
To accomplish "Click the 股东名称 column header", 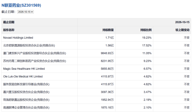I will [9, 30].
